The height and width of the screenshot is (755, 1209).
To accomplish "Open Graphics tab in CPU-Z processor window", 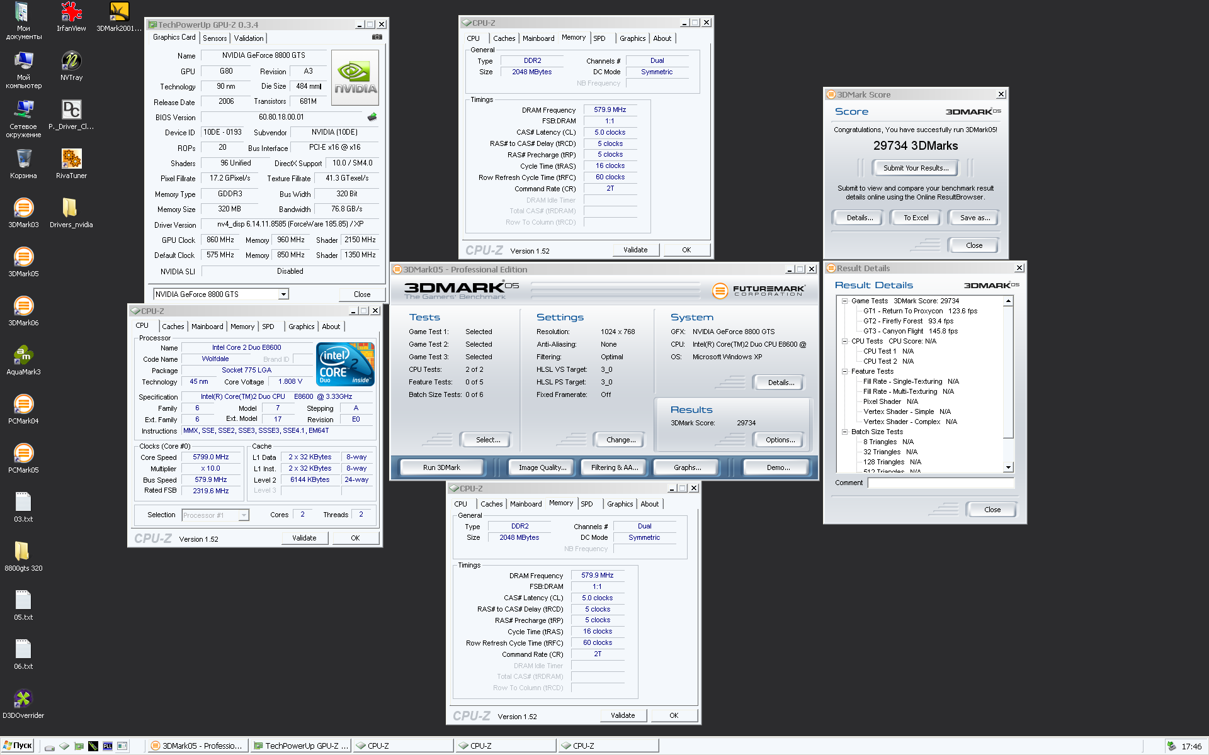I will (302, 327).
